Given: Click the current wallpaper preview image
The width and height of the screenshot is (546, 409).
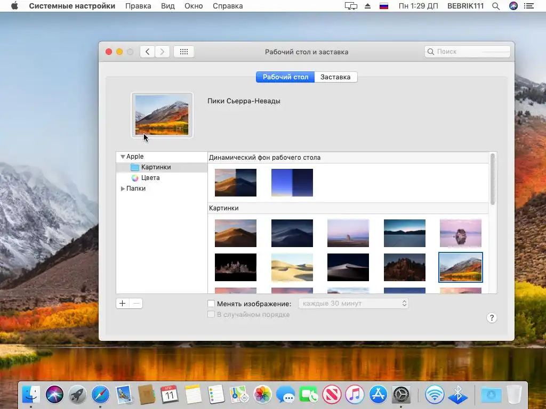Looking at the screenshot, I should pyautogui.click(x=162, y=115).
